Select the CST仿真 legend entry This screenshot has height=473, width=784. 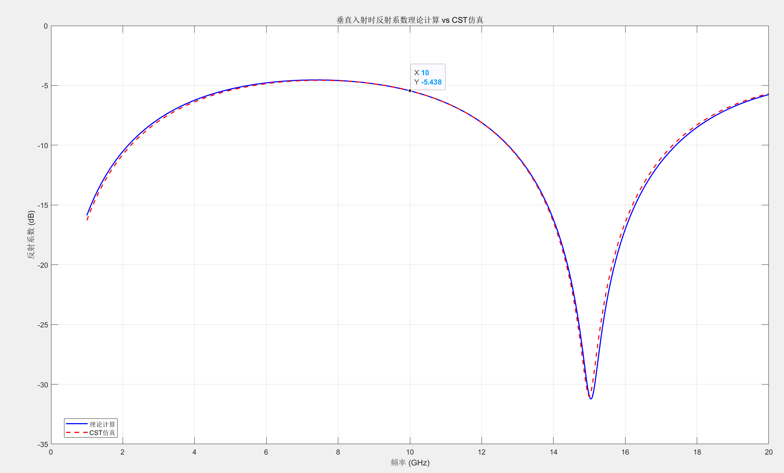[x=102, y=433]
